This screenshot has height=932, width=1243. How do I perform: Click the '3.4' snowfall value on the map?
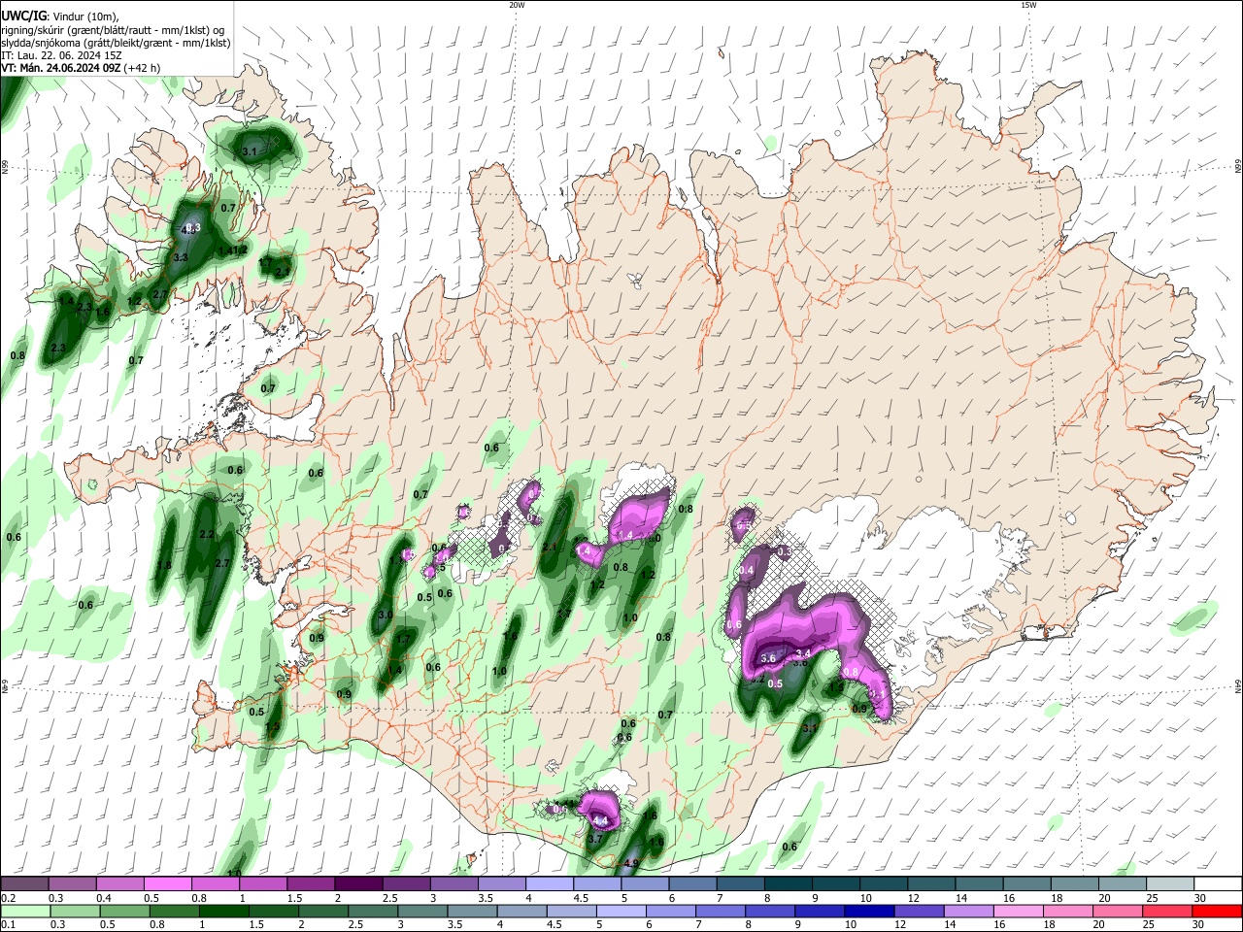[803, 653]
